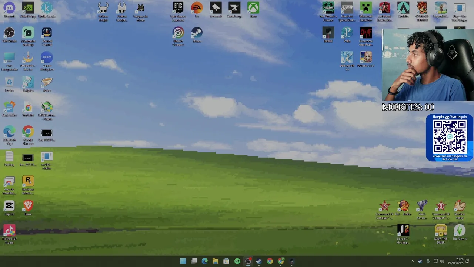Open Kindle Create from the desktop

47,10
